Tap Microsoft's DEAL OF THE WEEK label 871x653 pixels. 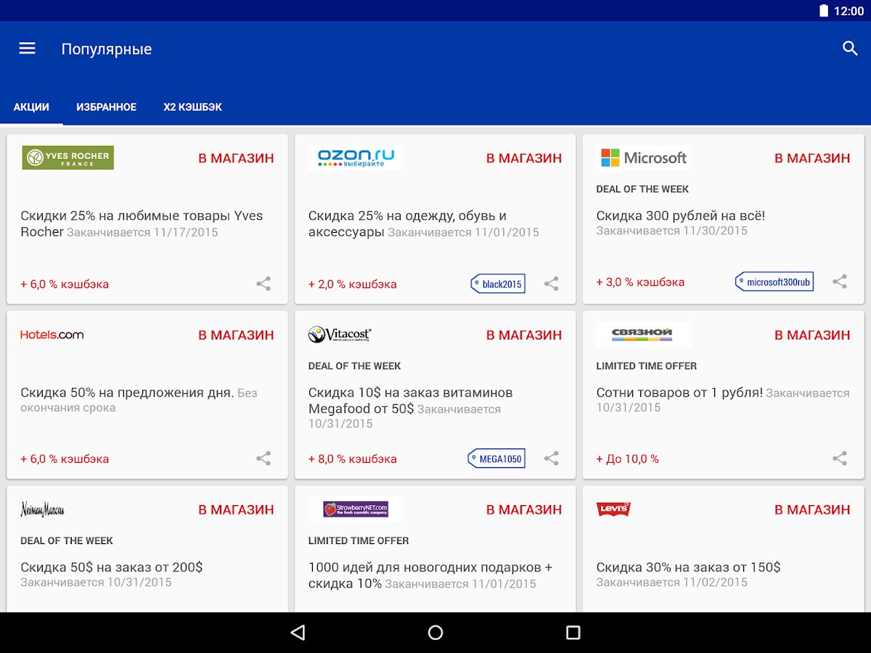(x=642, y=189)
